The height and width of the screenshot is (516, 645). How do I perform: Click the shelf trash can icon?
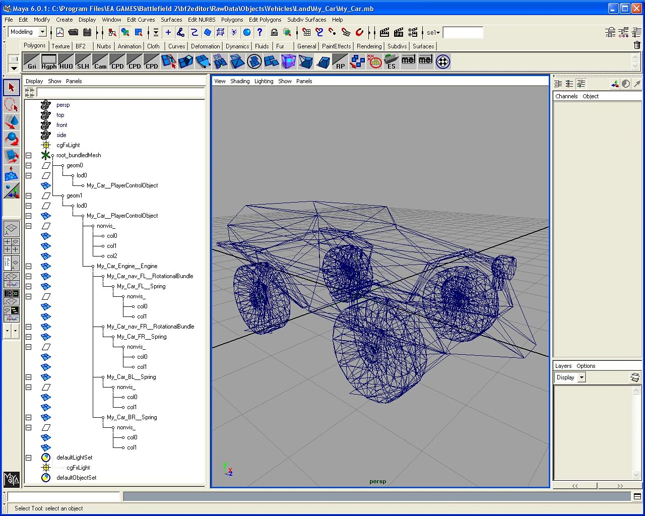point(637,45)
